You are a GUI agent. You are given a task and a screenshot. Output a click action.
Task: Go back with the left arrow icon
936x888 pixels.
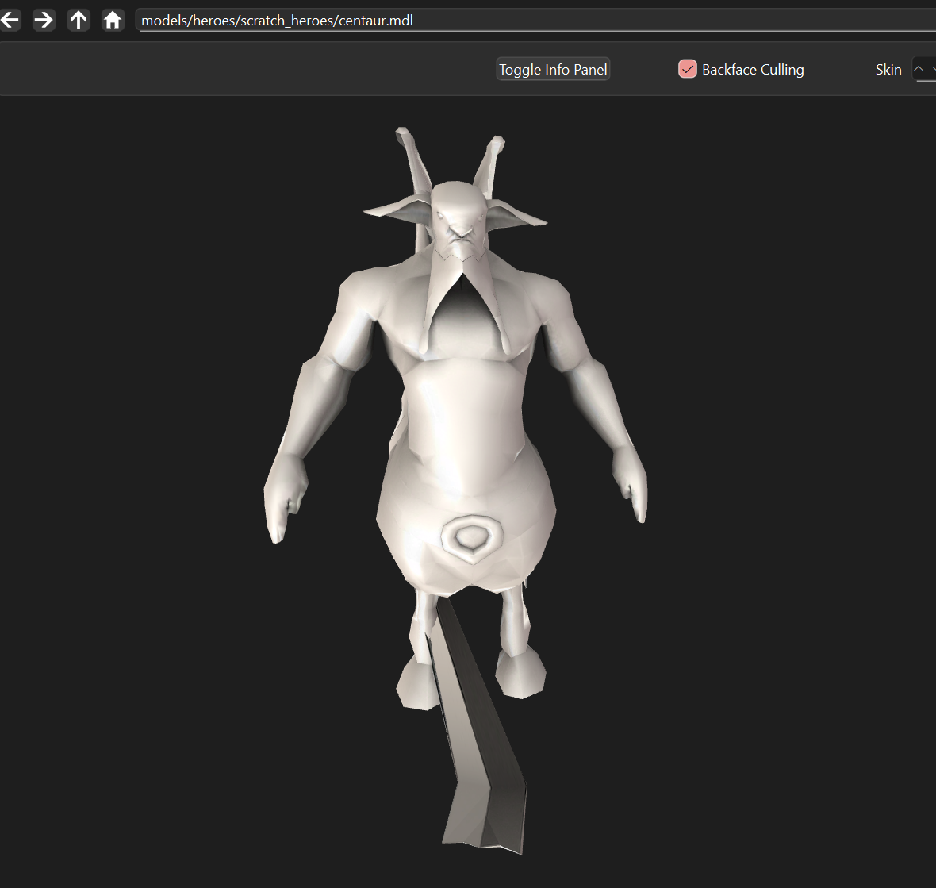[10, 21]
